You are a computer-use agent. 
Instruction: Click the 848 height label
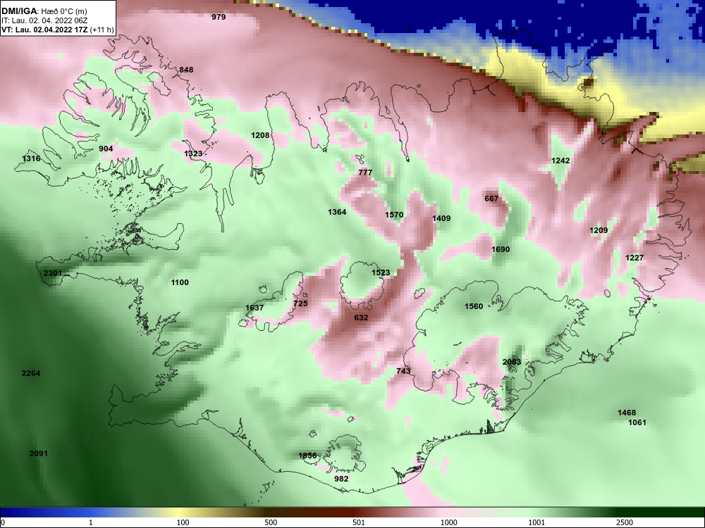click(x=186, y=70)
